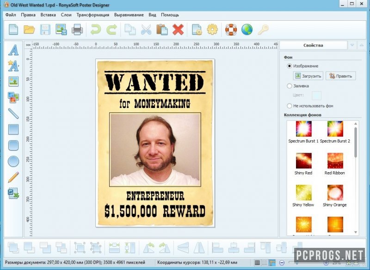Select the Rectangle shape tool
The height and width of the screenshot is (270, 370).
[x=13, y=130]
